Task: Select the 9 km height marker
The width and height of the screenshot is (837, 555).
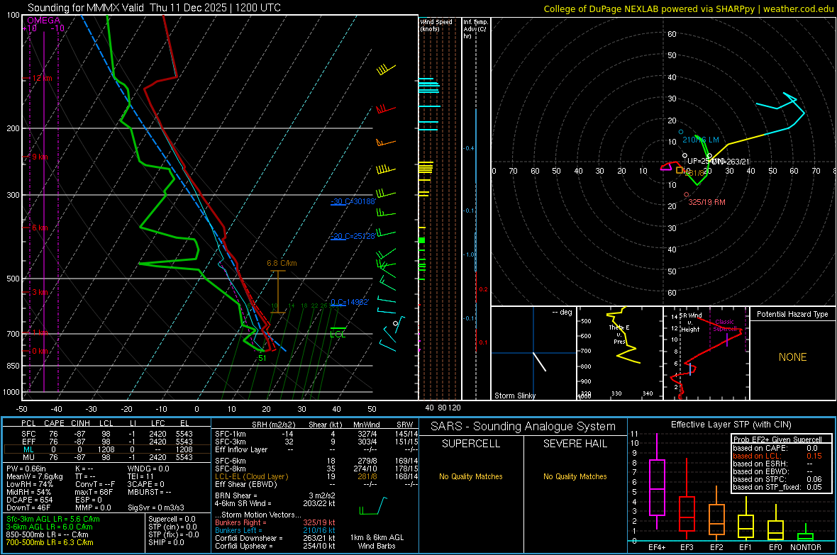Action: [x=40, y=157]
